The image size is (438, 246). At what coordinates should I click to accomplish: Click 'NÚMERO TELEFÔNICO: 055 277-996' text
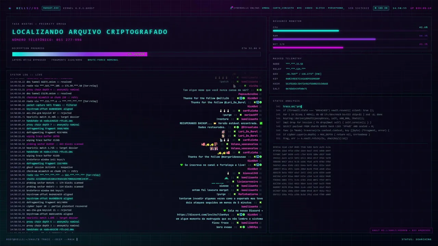pos(47,40)
